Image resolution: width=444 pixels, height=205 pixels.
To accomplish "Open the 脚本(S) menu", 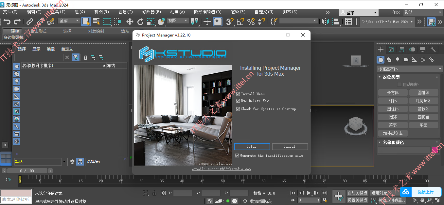I will pyautogui.click(x=290, y=12).
